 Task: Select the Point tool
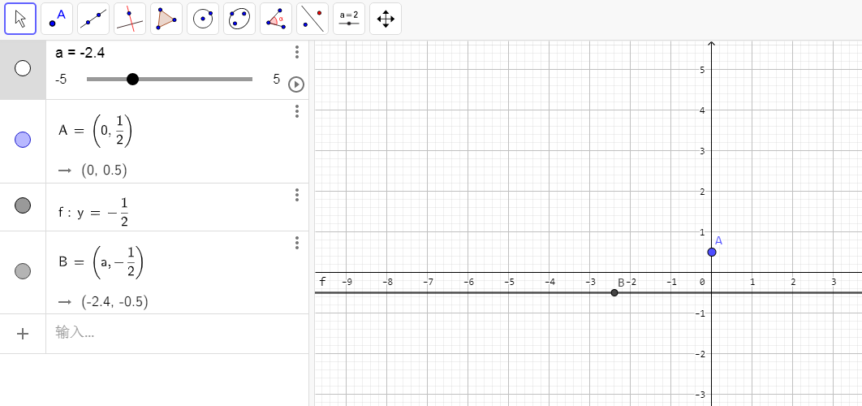pos(57,18)
